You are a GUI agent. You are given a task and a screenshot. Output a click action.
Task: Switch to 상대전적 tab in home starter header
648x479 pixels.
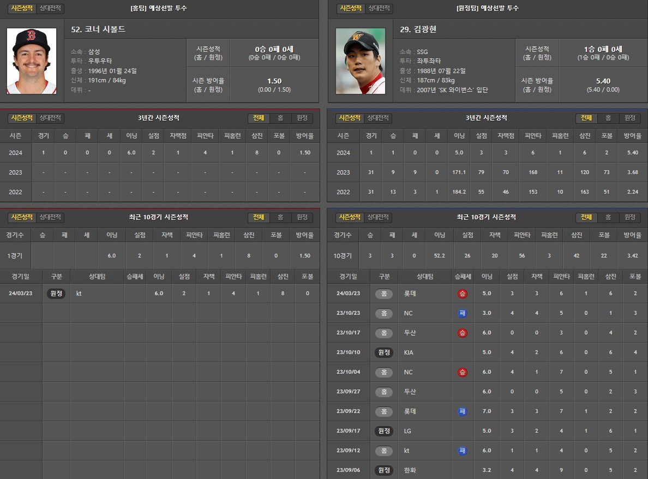click(50, 8)
